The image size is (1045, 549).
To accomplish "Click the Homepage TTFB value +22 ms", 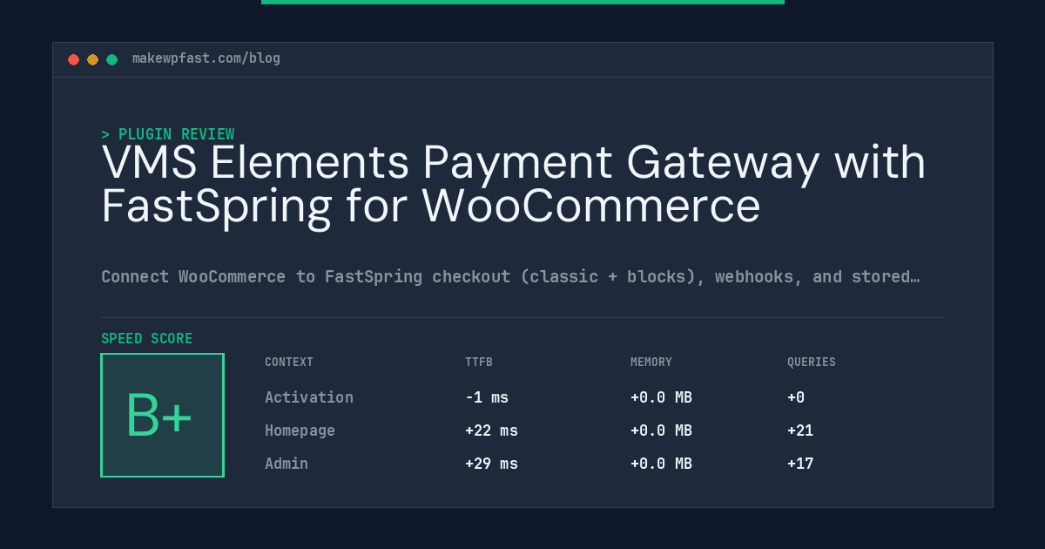I will click(x=491, y=430).
